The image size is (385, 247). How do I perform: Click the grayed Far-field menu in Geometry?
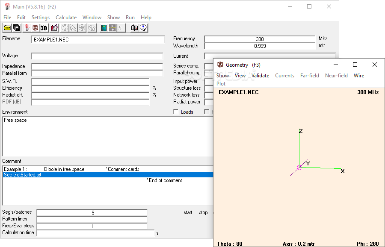click(x=309, y=76)
